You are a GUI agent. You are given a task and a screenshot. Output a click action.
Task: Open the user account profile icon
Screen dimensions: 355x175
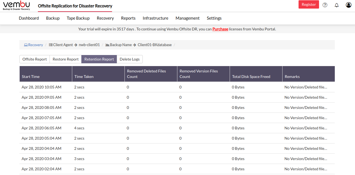coord(349,5)
